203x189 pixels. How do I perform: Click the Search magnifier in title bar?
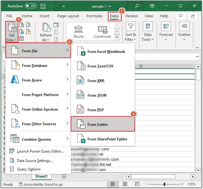click(x=137, y=6)
